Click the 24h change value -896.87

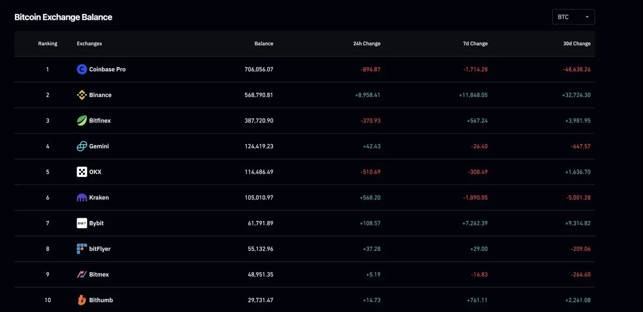coord(371,69)
